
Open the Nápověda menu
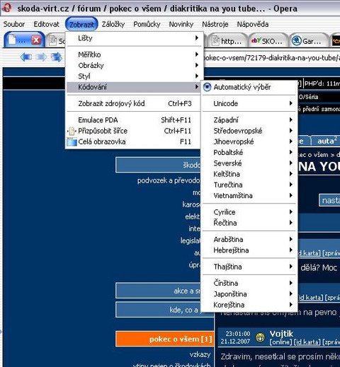[x=253, y=24]
